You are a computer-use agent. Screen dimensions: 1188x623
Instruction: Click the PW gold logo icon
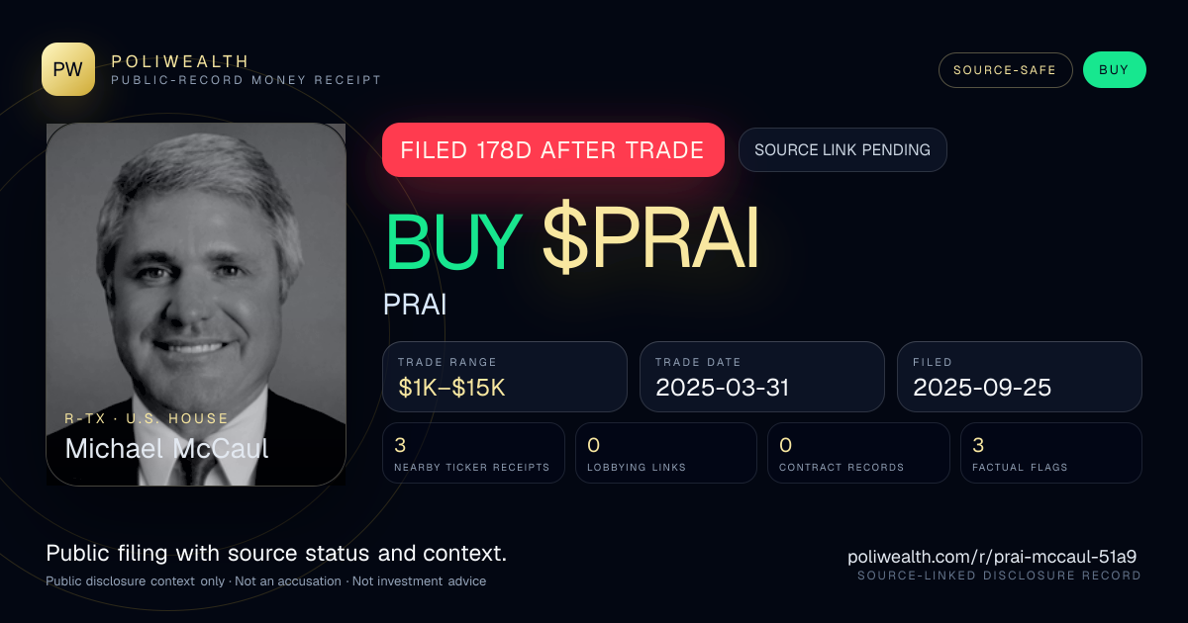coord(68,69)
